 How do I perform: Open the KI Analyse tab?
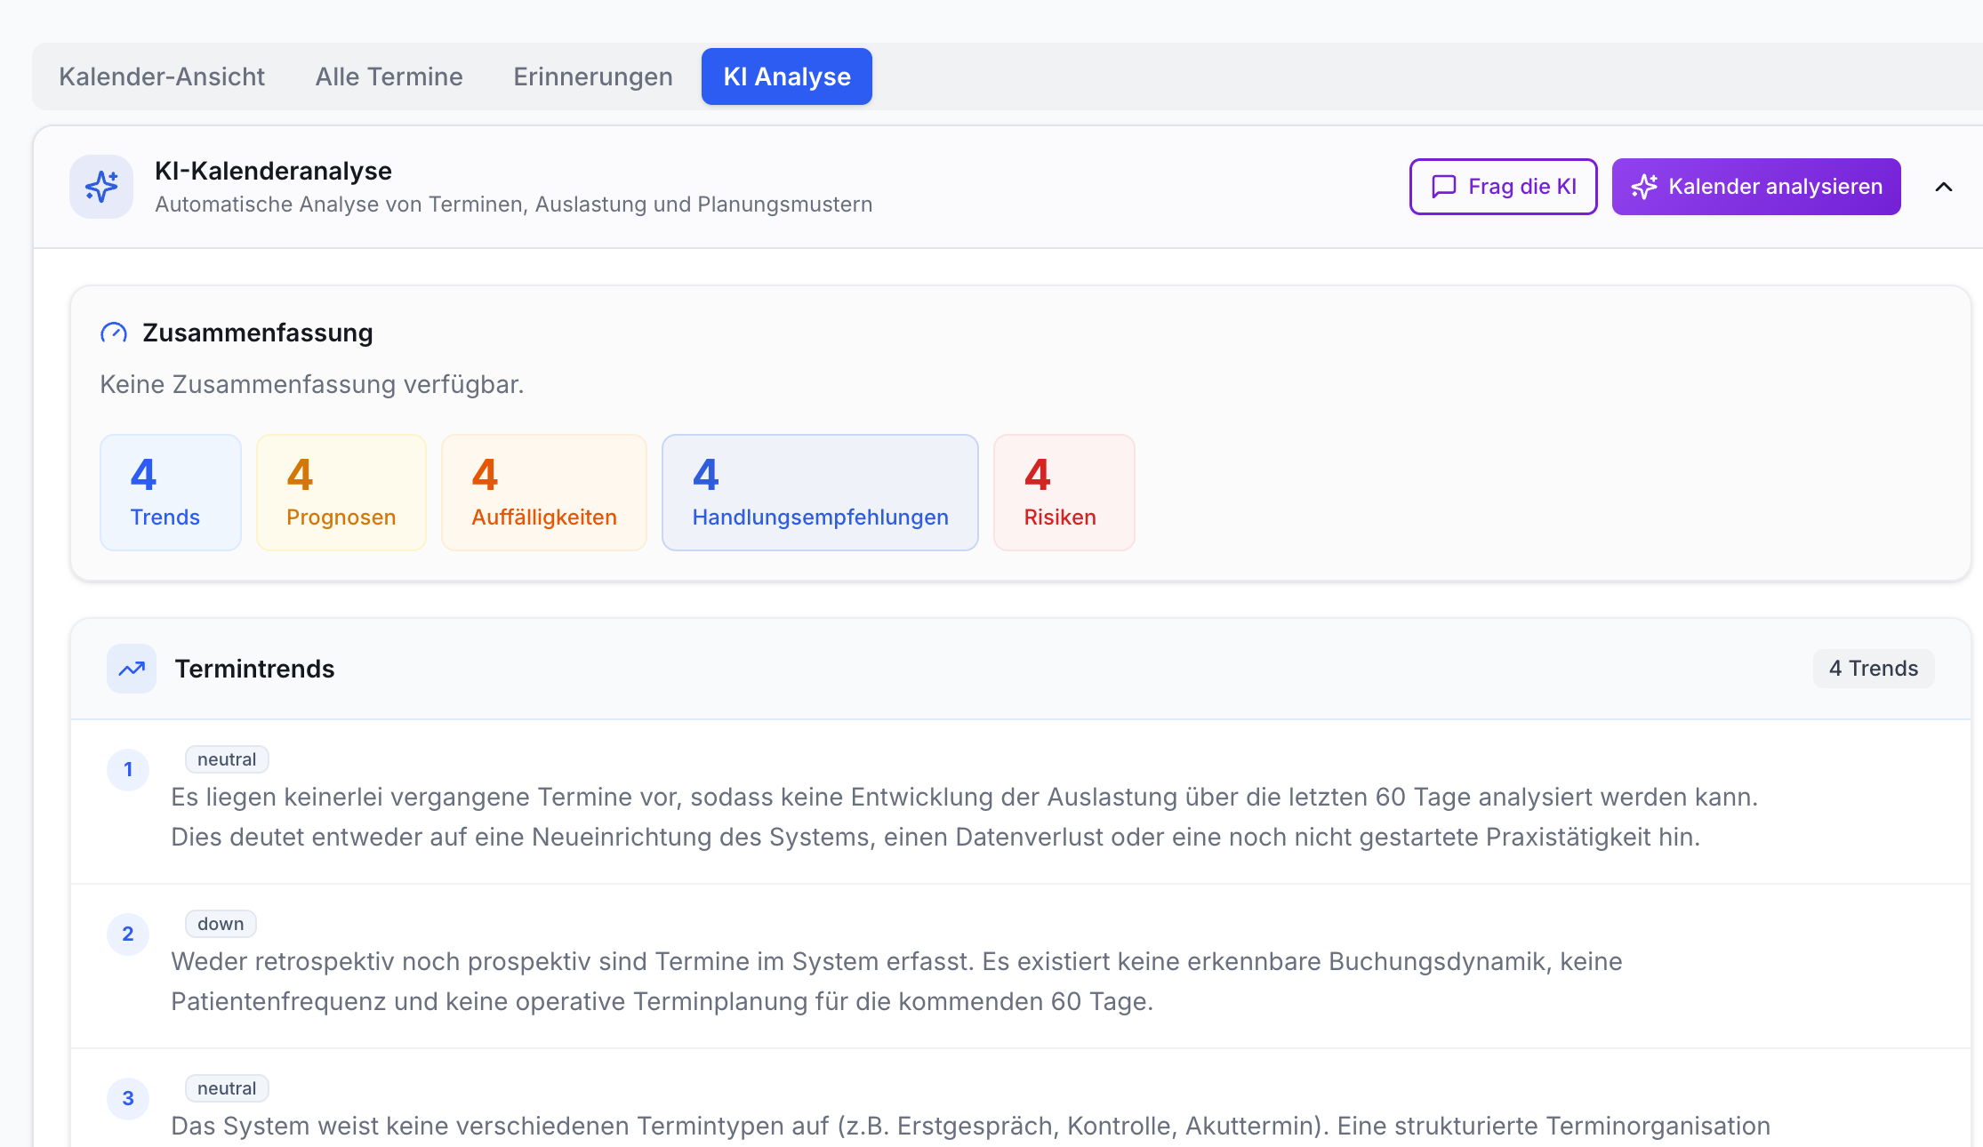tap(787, 76)
